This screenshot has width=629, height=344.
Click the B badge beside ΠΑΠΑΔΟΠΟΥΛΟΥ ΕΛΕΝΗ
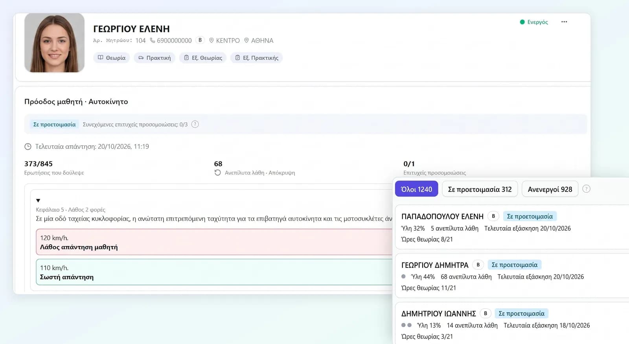pyautogui.click(x=493, y=216)
